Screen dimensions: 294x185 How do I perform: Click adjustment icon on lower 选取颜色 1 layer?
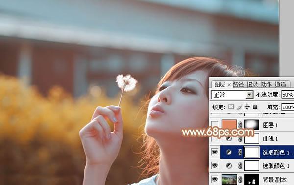click(229, 166)
